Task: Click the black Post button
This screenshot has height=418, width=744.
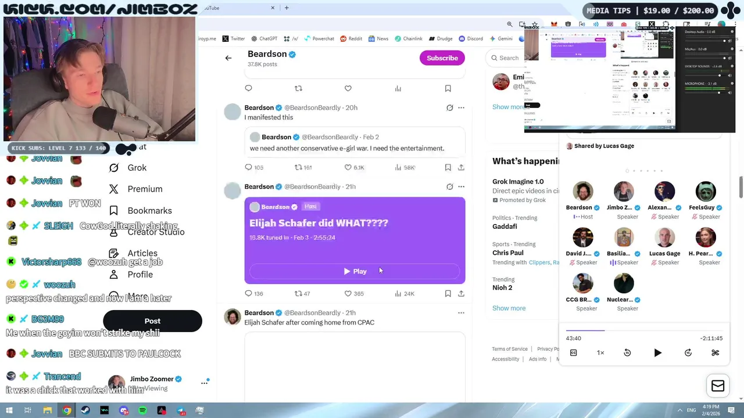Action: [x=152, y=321]
